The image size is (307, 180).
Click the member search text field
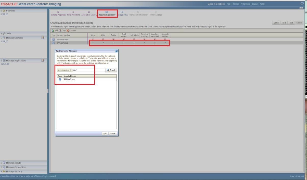pos(89,70)
